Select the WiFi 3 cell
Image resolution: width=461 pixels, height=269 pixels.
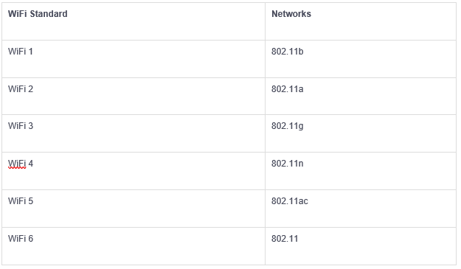[x=134, y=133]
